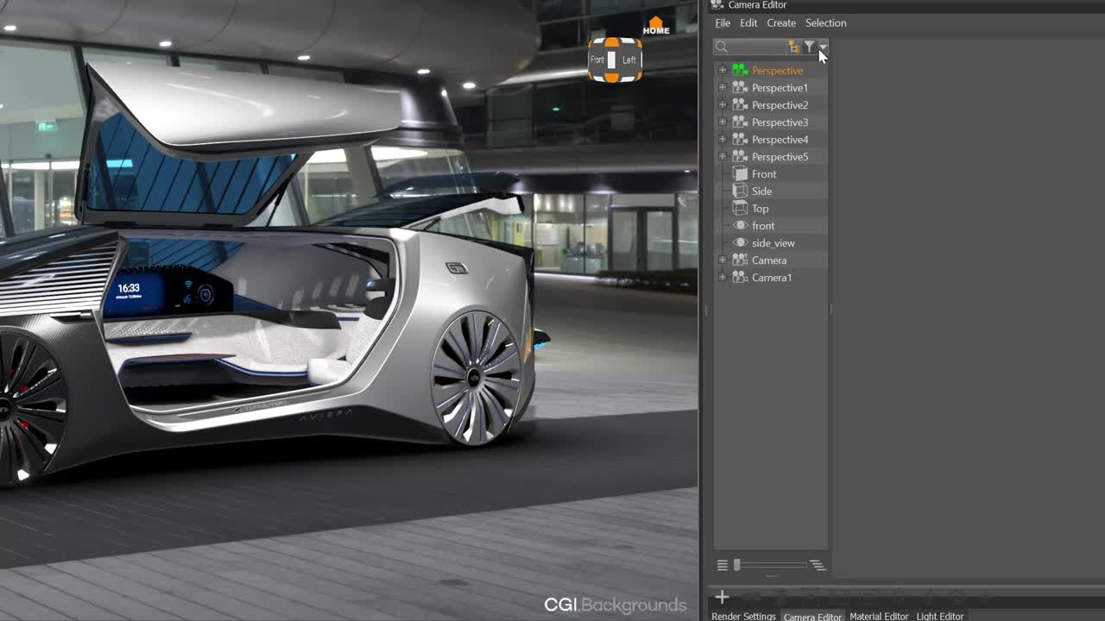Switch to the Camera Editor tab
The image size is (1105, 621).
tap(812, 616)
